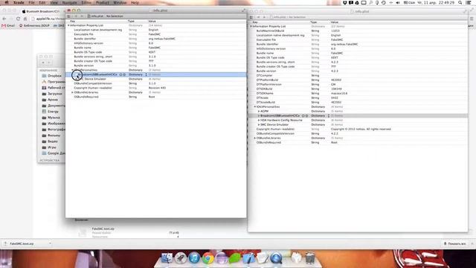Go back in the Chrome window

[x=4, y=19]
